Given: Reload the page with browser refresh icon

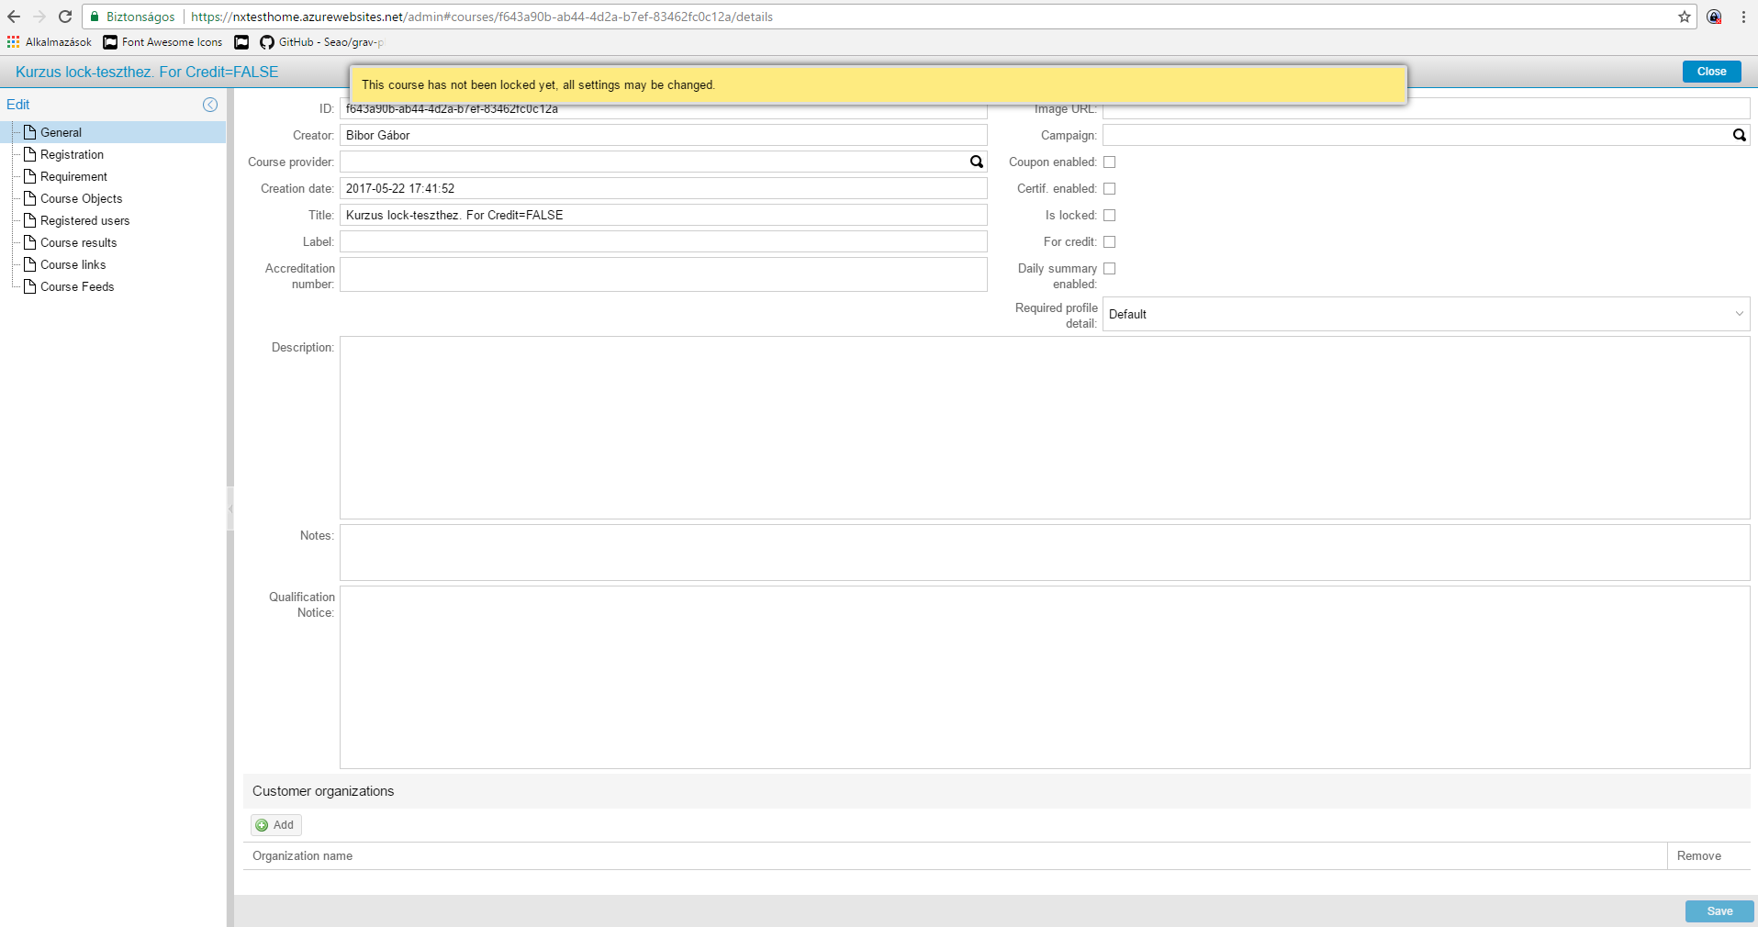Looking at the screenshot, I should coord(65,17).
